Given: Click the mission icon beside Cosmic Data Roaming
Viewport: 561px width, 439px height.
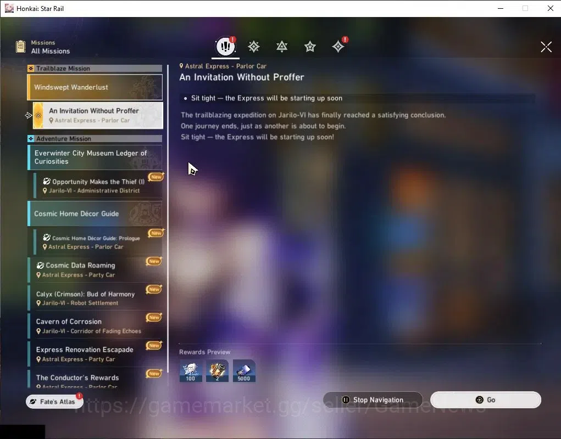Looking at the screenshot, I should (41, 266).
